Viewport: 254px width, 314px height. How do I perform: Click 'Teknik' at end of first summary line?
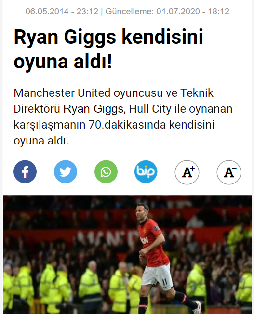197,93
